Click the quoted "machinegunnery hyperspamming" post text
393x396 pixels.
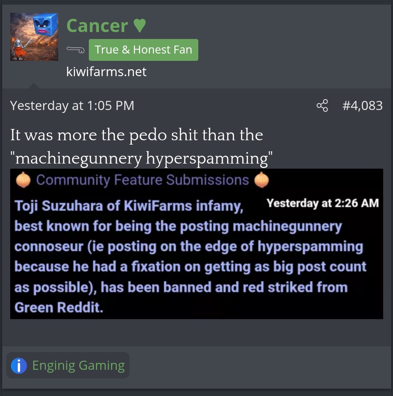(x=141, y=158)
